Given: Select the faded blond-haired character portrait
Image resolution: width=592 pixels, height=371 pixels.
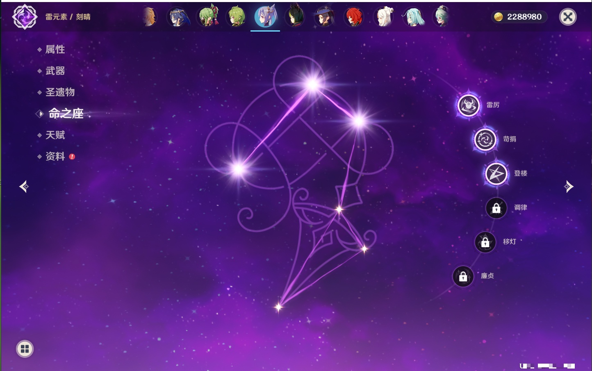Looking at the screenshot, I should [149, 17].
